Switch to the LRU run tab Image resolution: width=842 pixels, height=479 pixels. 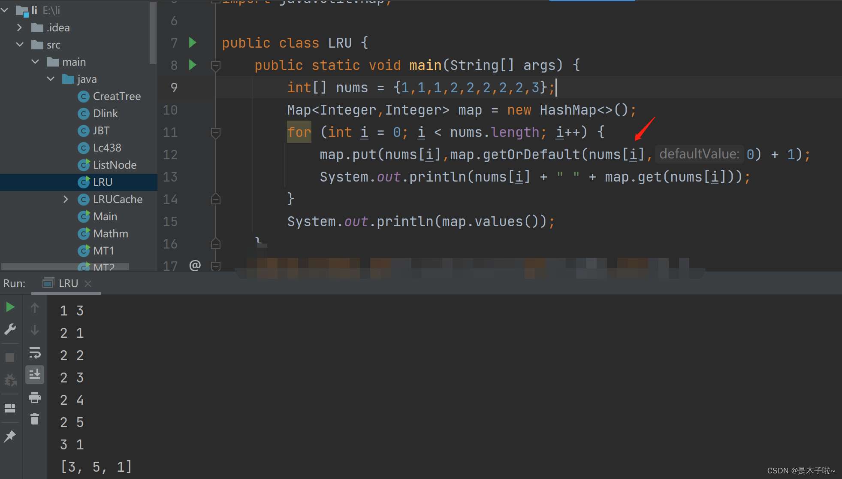tap(68, 283)
